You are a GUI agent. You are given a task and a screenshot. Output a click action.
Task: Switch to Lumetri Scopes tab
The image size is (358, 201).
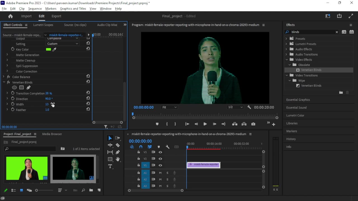point(43,25)
